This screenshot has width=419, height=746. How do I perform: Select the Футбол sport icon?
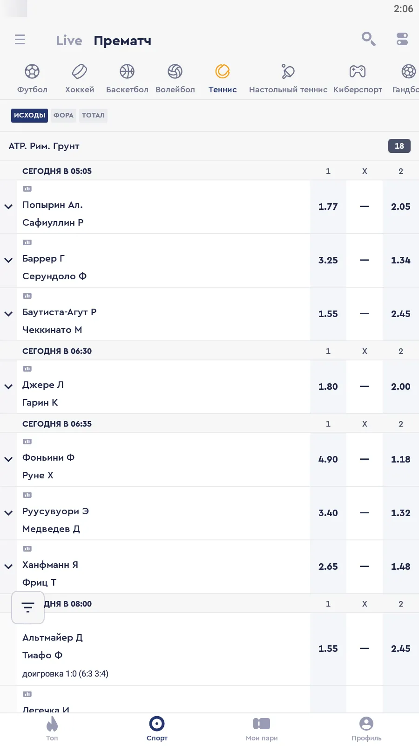tap(32, 72)
